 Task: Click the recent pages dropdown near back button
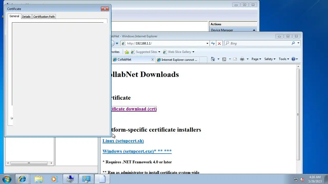117,43
